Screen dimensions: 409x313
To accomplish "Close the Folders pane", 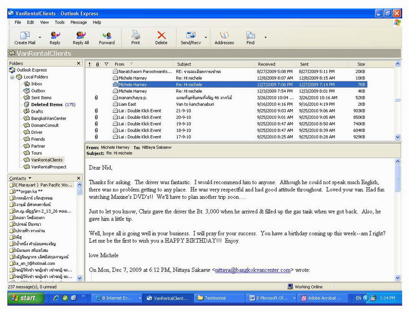I will (79, 63).
